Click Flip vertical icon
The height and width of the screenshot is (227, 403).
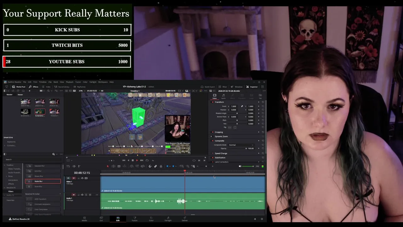pos(235,127)
